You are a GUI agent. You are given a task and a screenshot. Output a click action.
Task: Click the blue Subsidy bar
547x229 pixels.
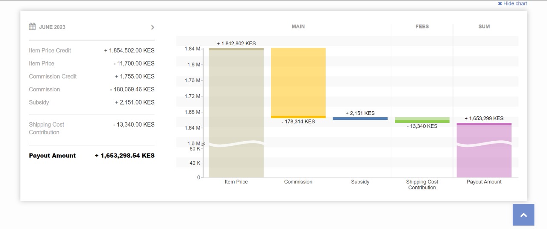point(360,119)
